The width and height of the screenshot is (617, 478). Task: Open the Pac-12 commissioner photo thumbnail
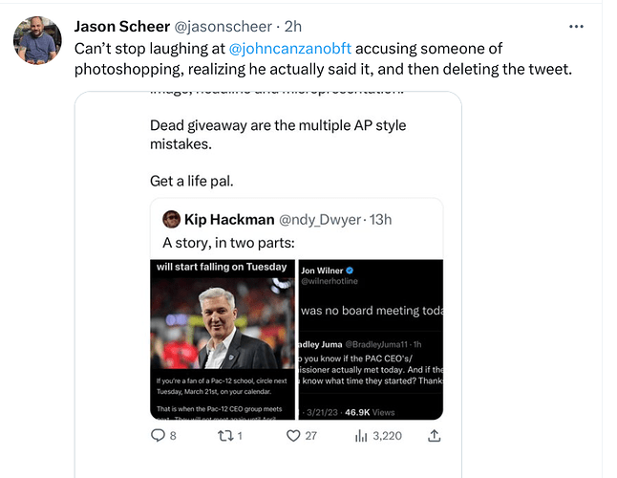tap(223, 339)
